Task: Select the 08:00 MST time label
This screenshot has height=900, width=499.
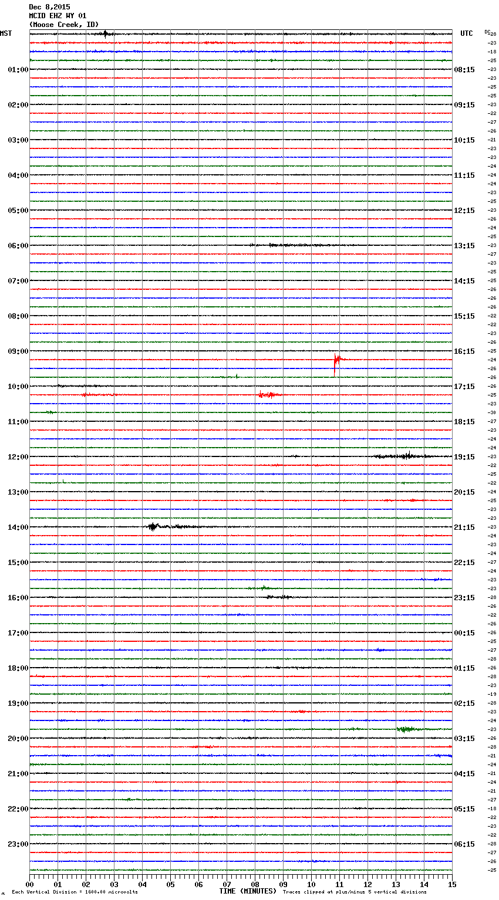Action: [x=18, y=316]
